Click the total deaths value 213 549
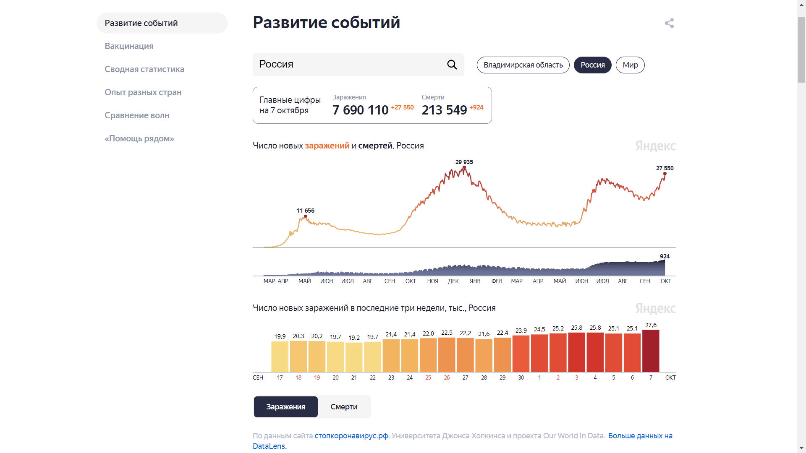Viewport: 806px width, 453px height. [x=444, y=110]
